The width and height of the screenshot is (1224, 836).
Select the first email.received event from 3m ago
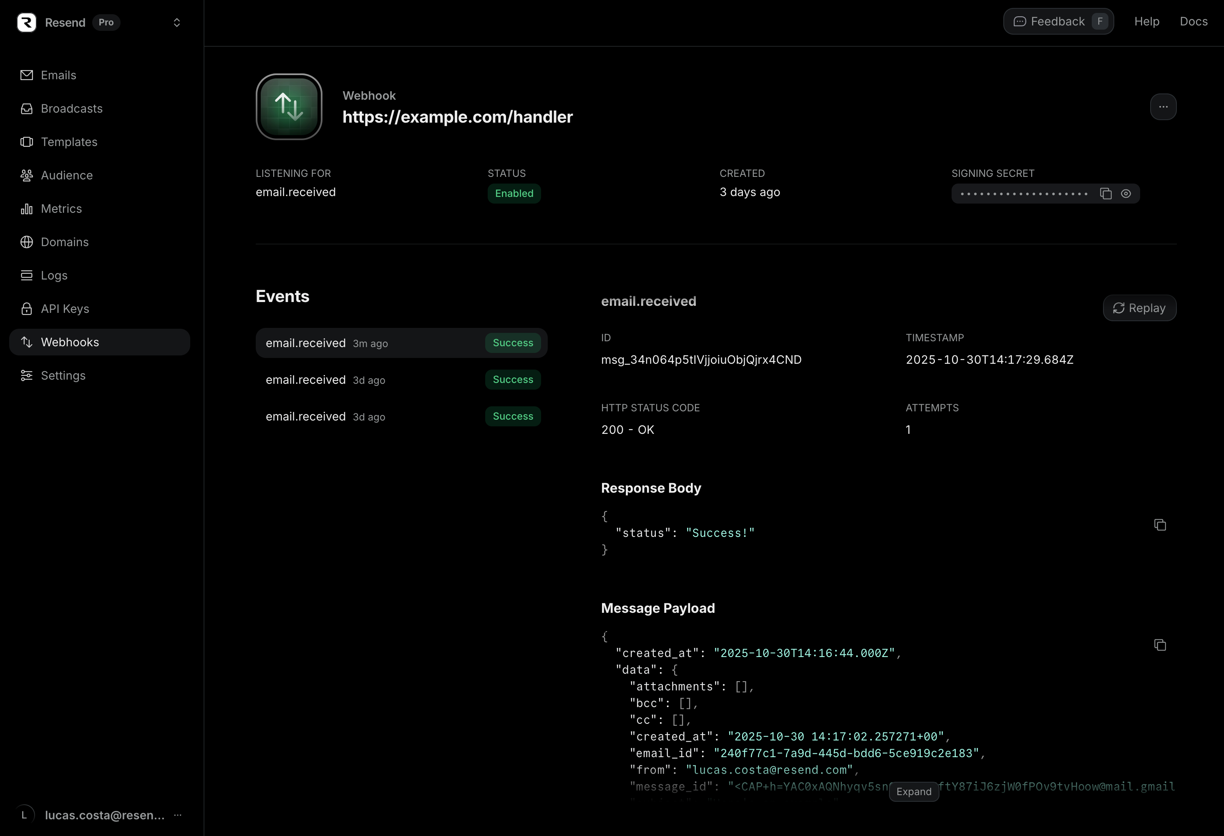point(401,343)
